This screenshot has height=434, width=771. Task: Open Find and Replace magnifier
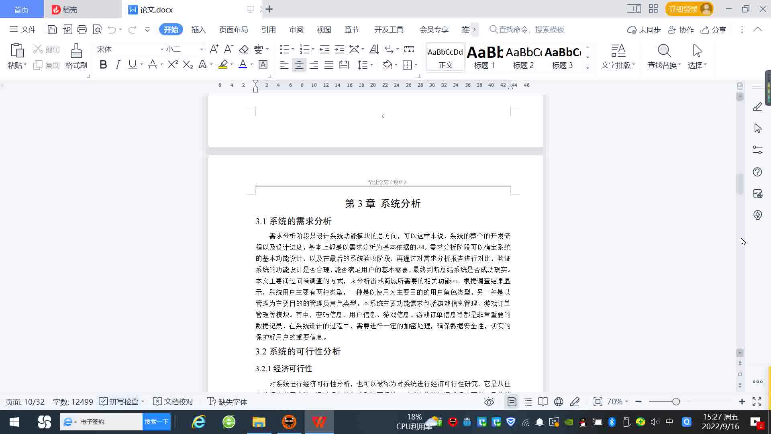pyautogui.click(x=664, y=51)
